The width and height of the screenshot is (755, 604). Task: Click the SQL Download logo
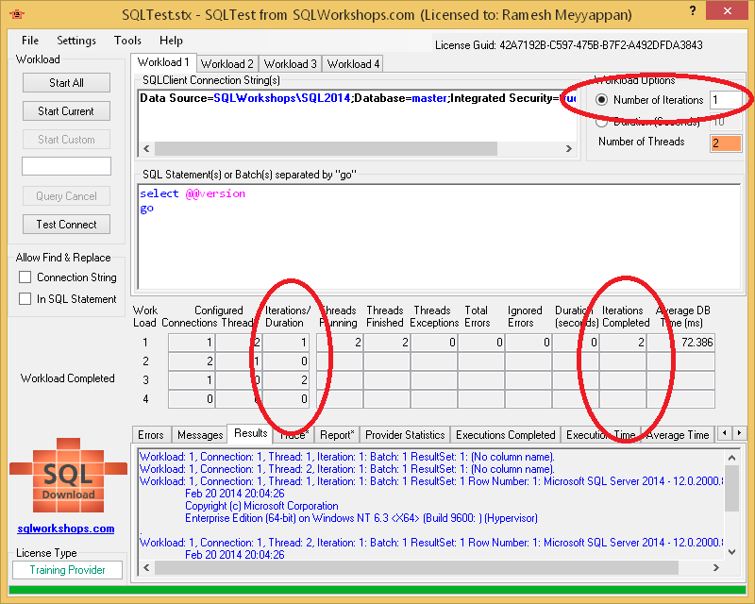coord(68,476)
